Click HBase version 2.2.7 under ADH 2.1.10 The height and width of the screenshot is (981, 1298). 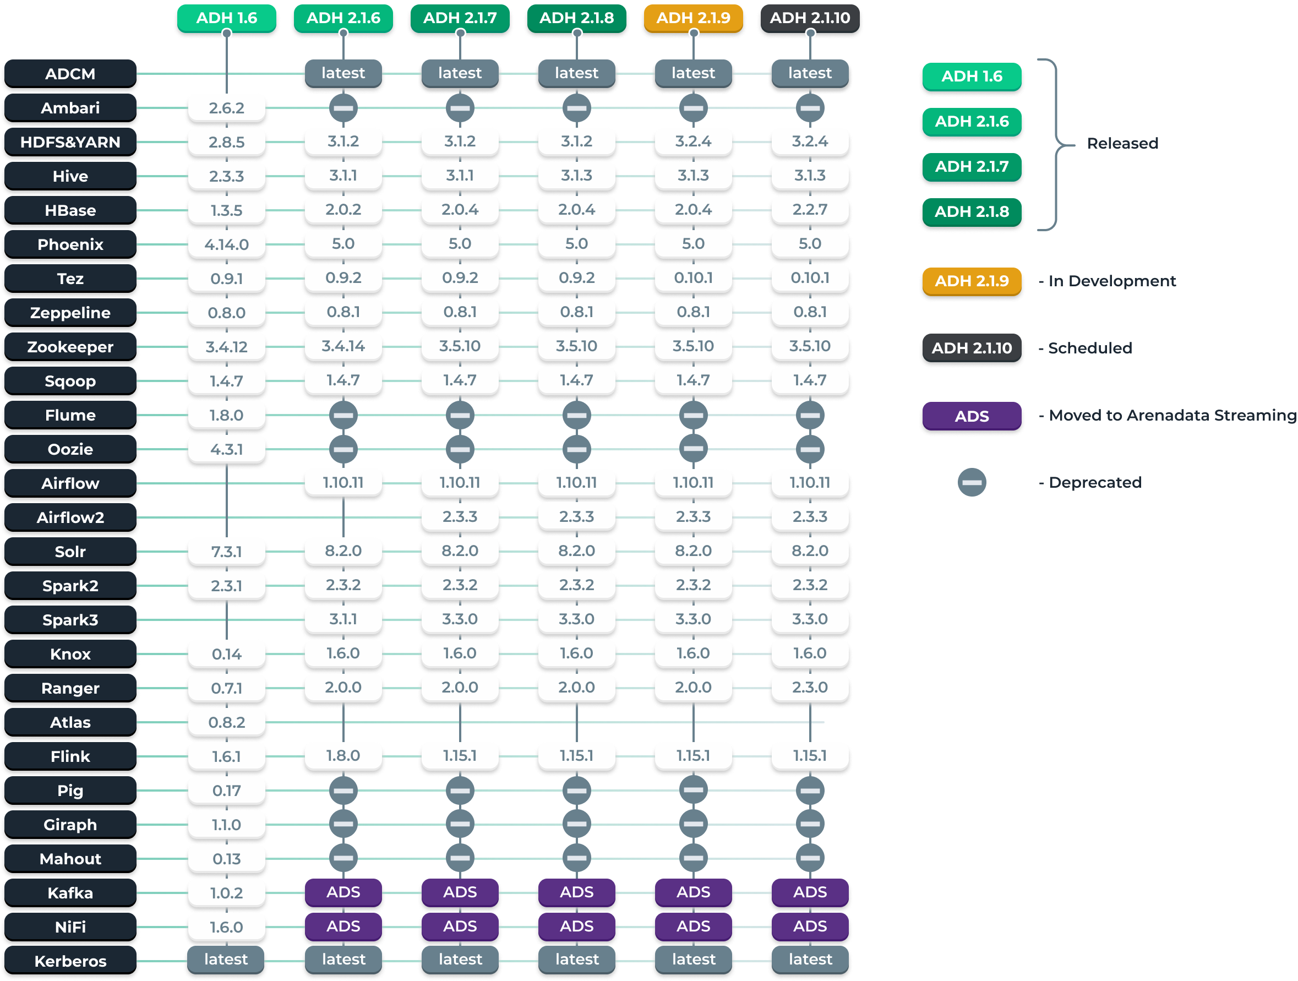810,209
